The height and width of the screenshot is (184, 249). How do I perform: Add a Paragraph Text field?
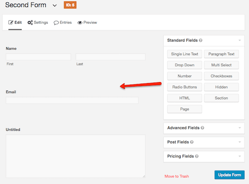click(222, 54)
